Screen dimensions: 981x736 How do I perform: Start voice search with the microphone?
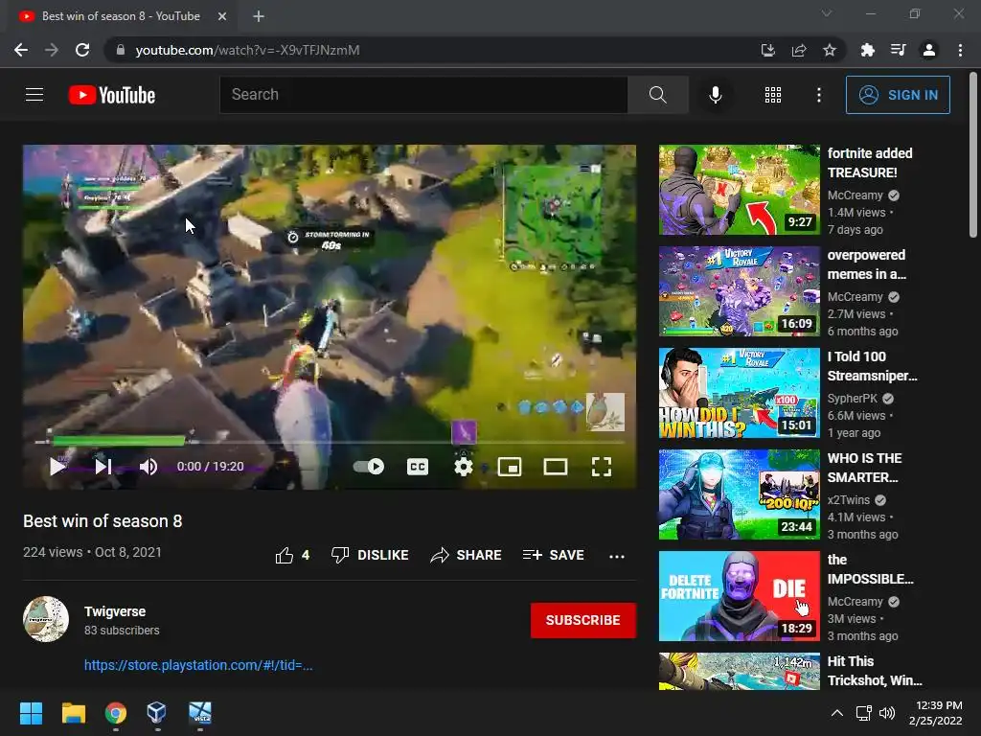[x=715, y=95]
